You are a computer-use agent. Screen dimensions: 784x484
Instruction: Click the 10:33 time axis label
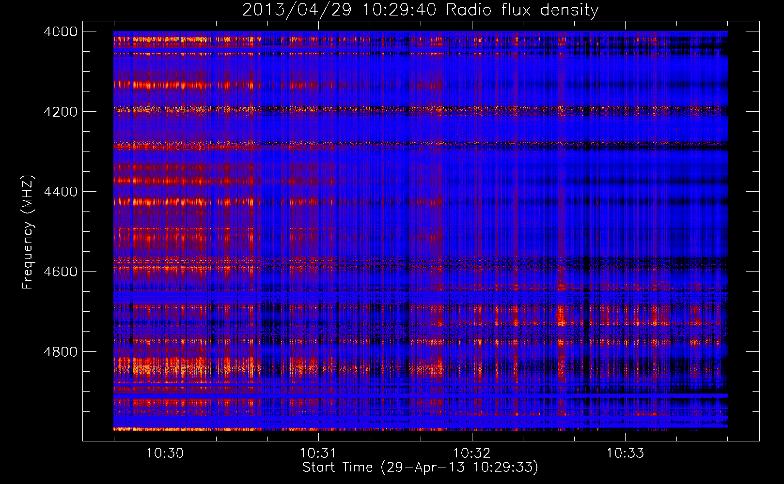626,453
